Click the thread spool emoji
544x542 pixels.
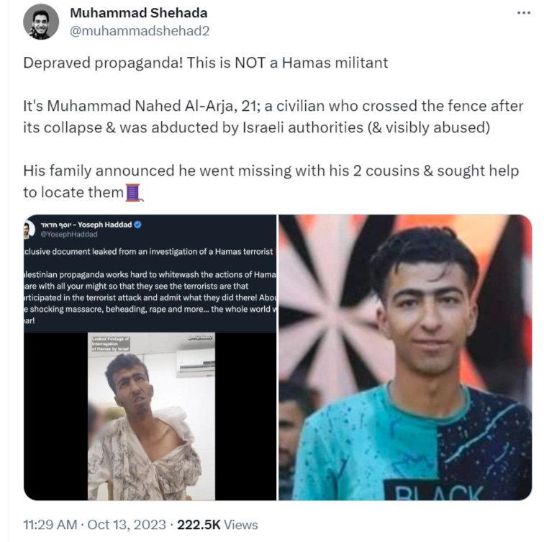(x=134, y=193)
